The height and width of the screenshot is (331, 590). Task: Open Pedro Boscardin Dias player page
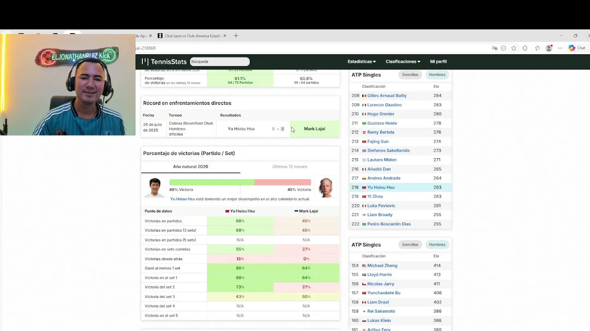[x=389, y=224]
